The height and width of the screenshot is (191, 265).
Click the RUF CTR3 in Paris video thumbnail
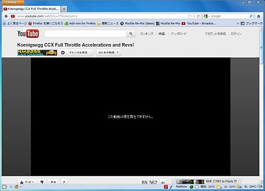(190, 182)
